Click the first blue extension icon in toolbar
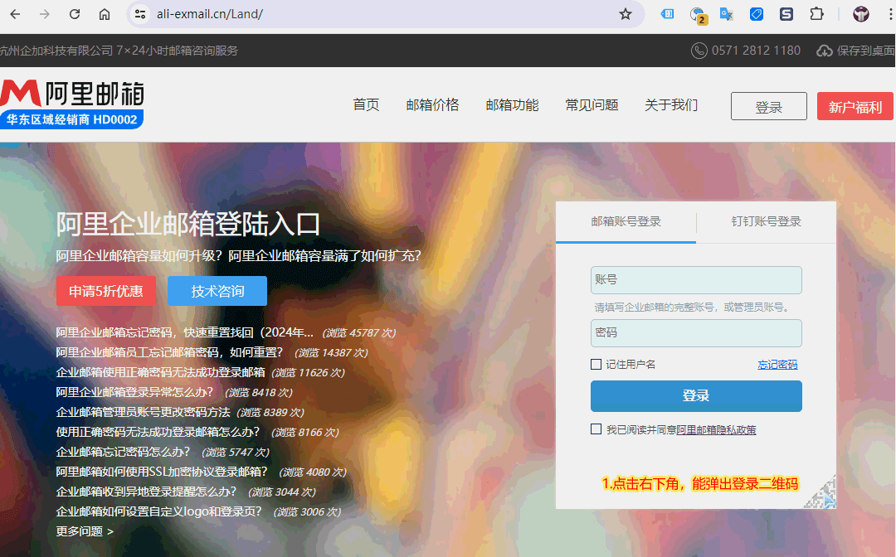The image size is (896, 557). [x=667, y=14]
